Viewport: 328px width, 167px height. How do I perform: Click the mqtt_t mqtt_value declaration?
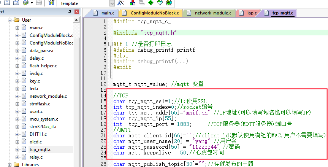point(140,84)
